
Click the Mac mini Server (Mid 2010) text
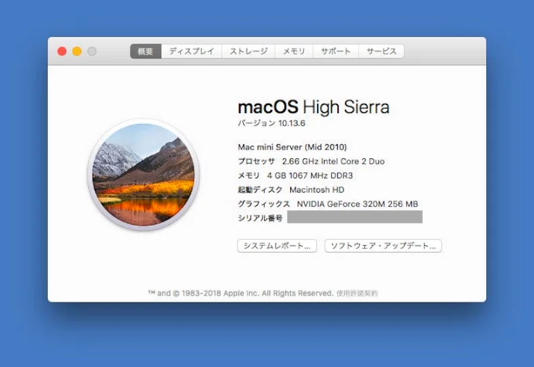(x=292, y=147)
